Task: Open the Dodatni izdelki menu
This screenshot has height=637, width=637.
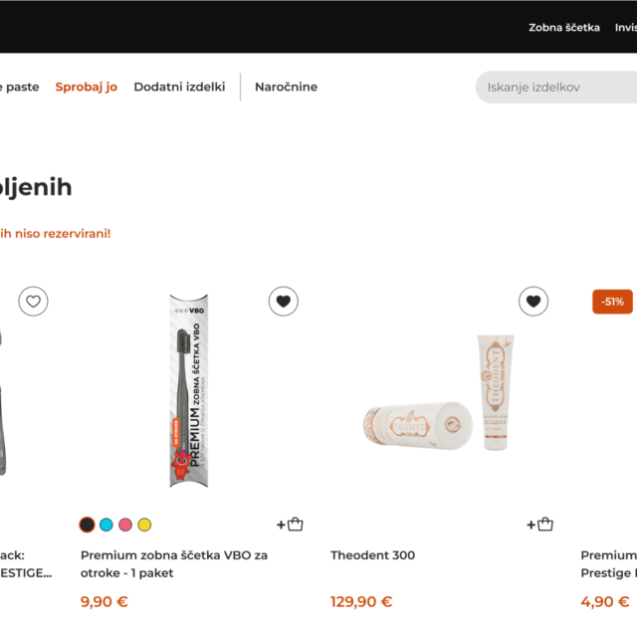Action: 179,87
